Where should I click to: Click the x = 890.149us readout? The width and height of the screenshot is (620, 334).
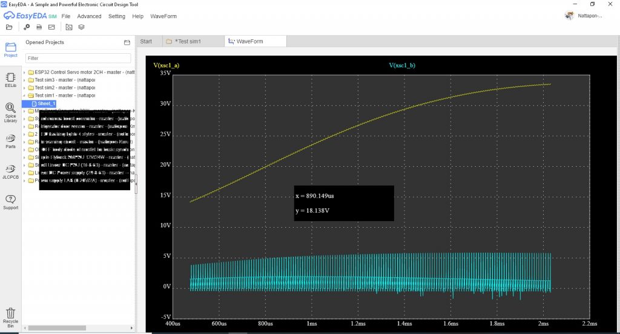(315, 196)
